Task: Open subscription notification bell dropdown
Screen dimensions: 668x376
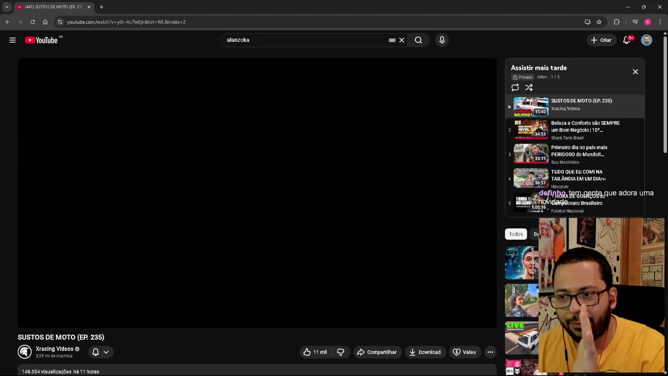Action: coord(100,352)
